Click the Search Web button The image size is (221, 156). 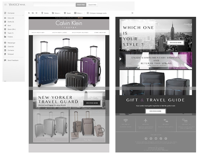92,5
